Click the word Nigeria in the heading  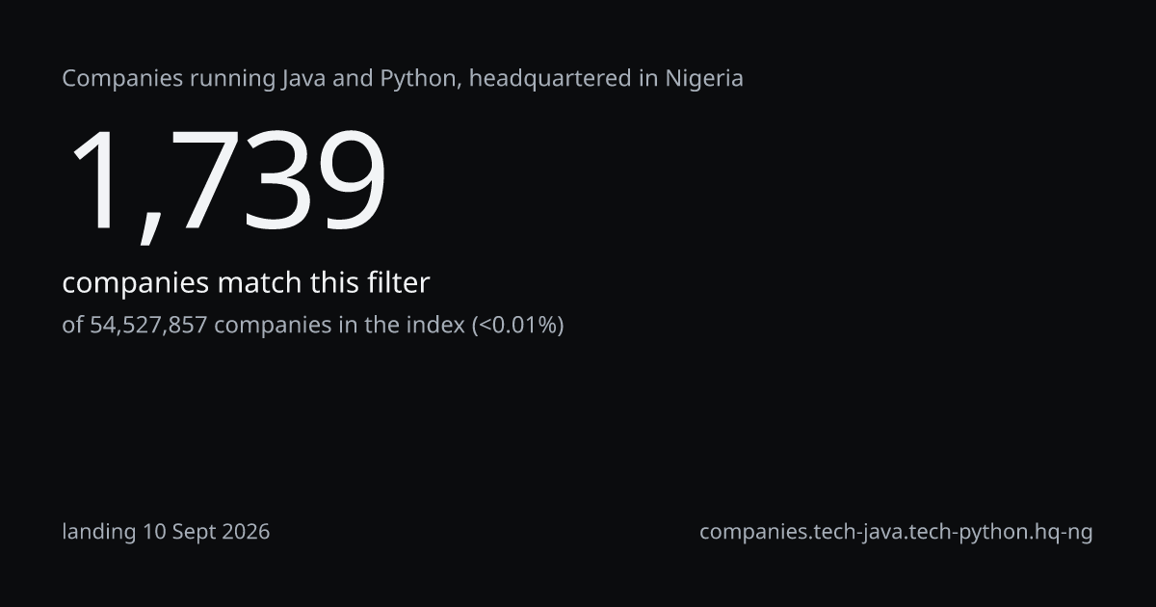coord(704,79)
